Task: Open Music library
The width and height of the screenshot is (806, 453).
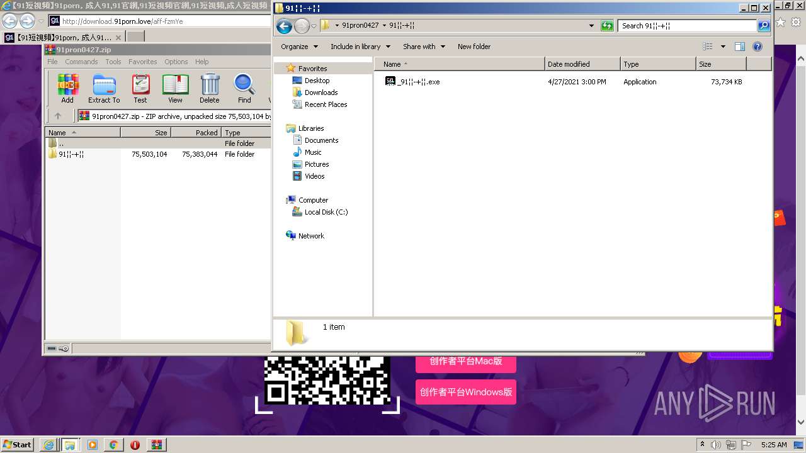Action: pos(313,152)
